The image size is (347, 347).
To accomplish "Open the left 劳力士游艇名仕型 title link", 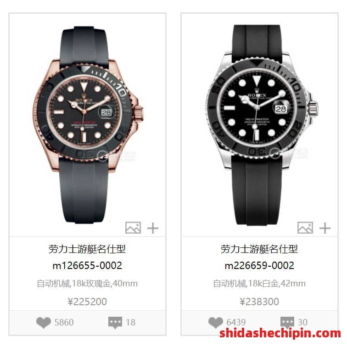I will pos(87,249).
